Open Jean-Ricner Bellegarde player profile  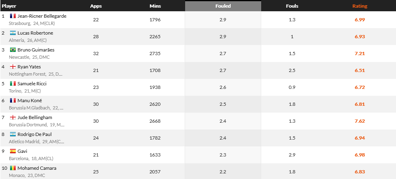[x=42, y=16]
